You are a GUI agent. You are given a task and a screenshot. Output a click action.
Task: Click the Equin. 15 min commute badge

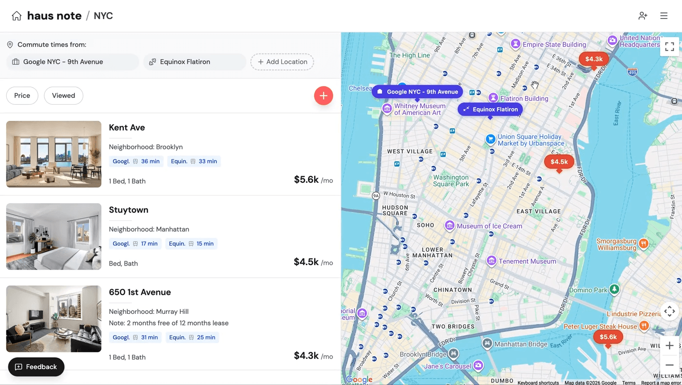point(191,244)
